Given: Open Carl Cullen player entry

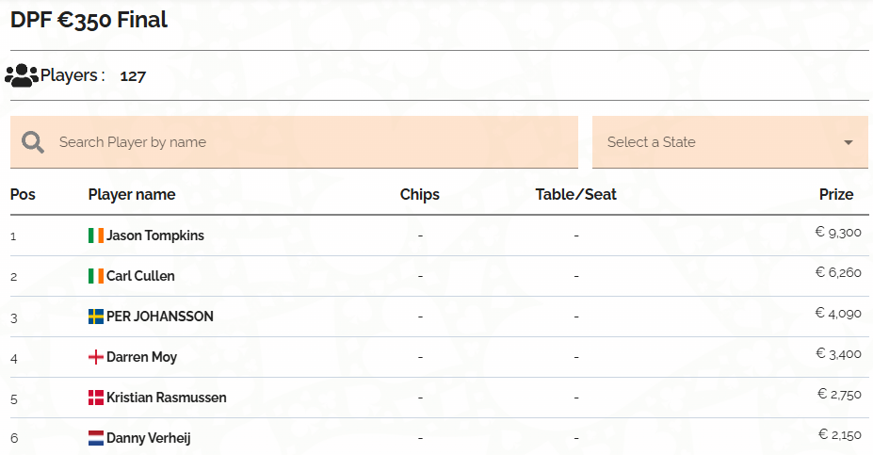Looking at the screenshot, I should [x=140, y=276].
